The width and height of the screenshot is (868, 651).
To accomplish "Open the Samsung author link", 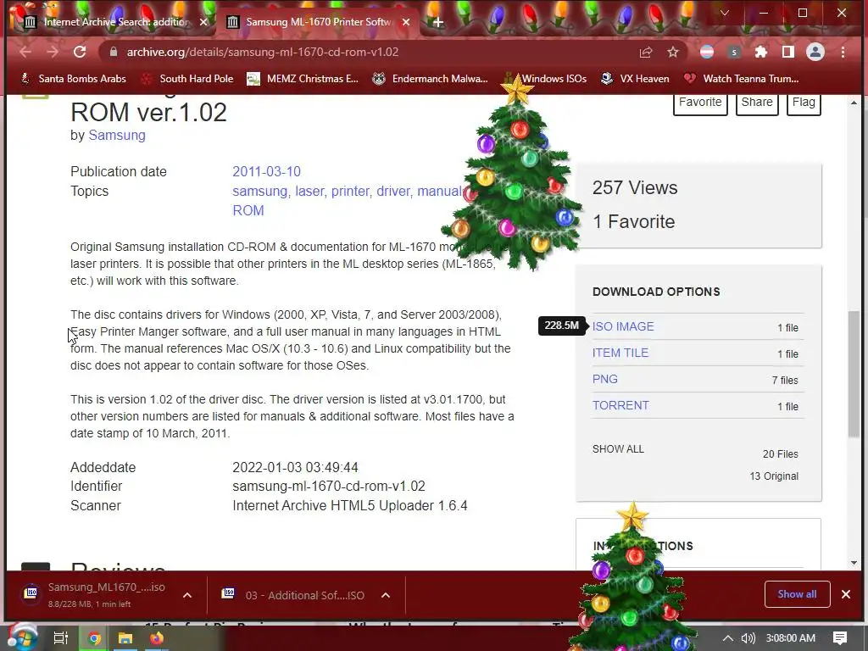I will [x=117, y=135].
